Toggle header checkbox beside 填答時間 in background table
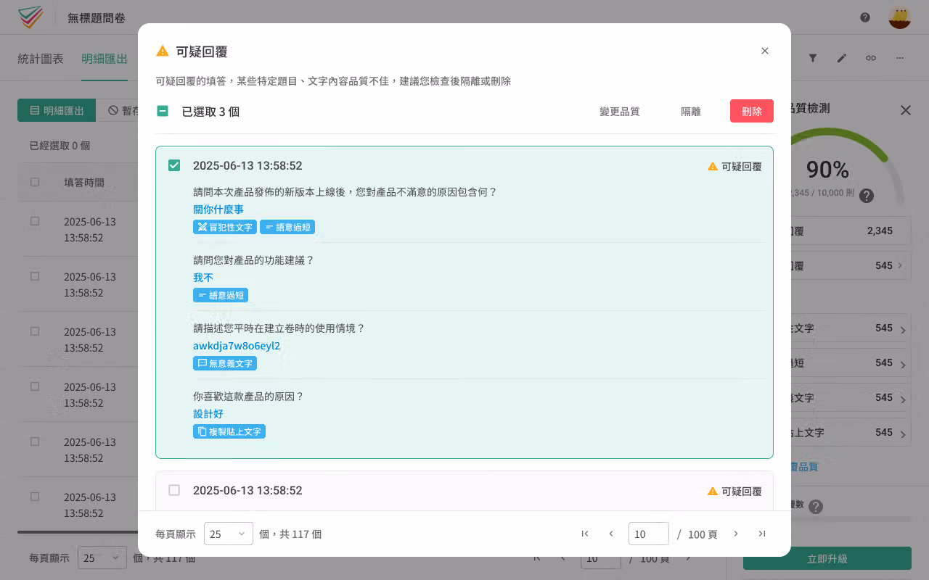929x580 pixels. (x=35, y=182)
